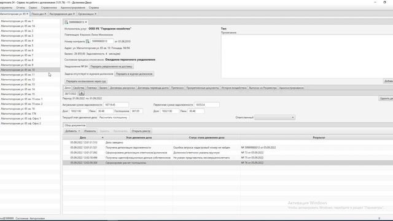
Task: Close the 59999980013 case tab
Action: point(86,22)
